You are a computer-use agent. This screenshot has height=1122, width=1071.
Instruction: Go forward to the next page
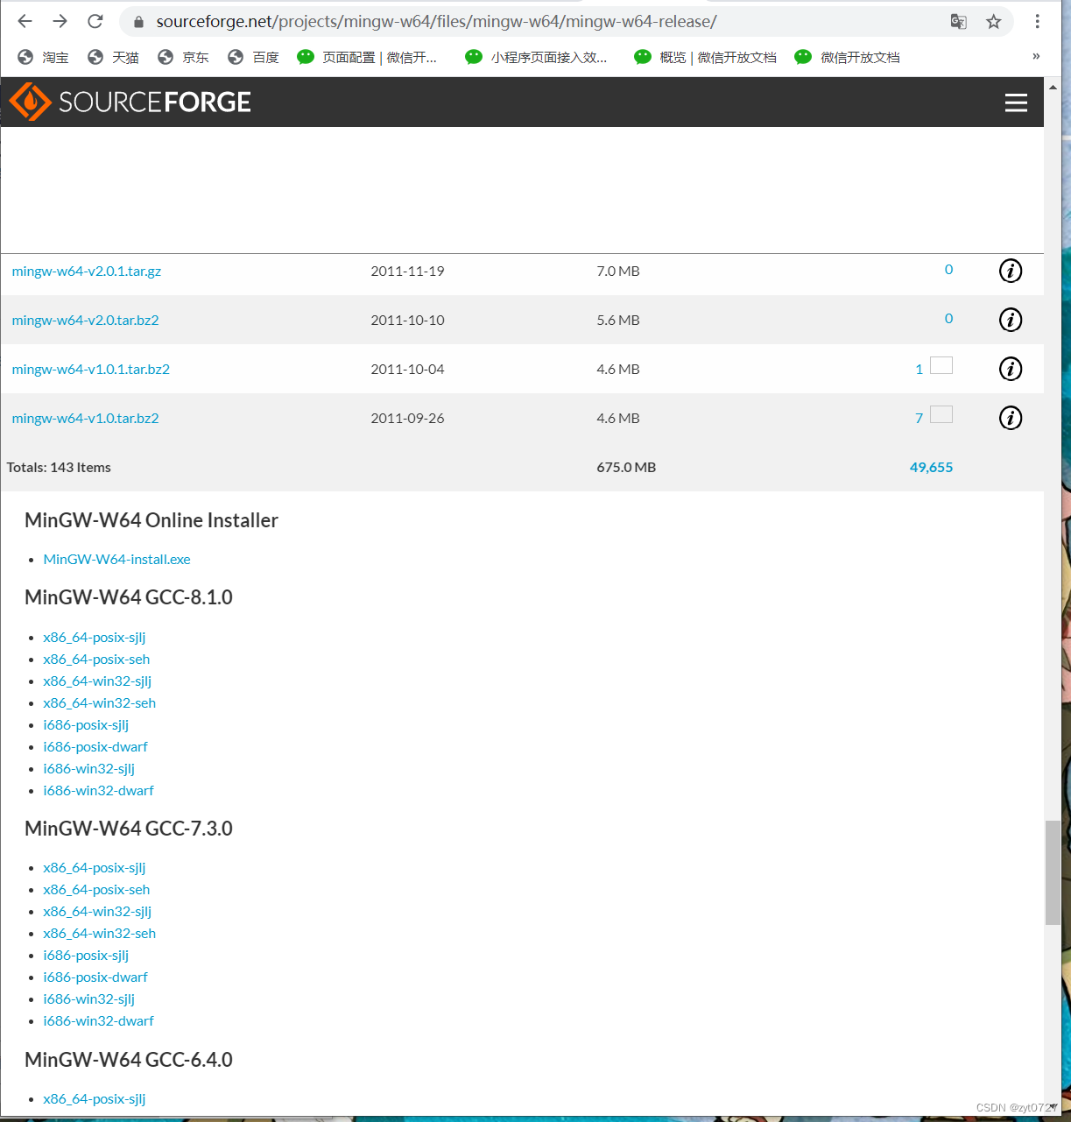[x=60, y=21]
